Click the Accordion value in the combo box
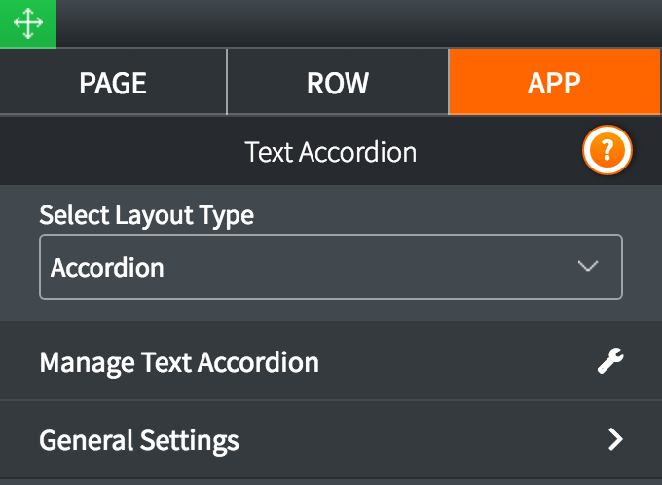662x485 pixels. pyautogui.click(x=107, y=268)
